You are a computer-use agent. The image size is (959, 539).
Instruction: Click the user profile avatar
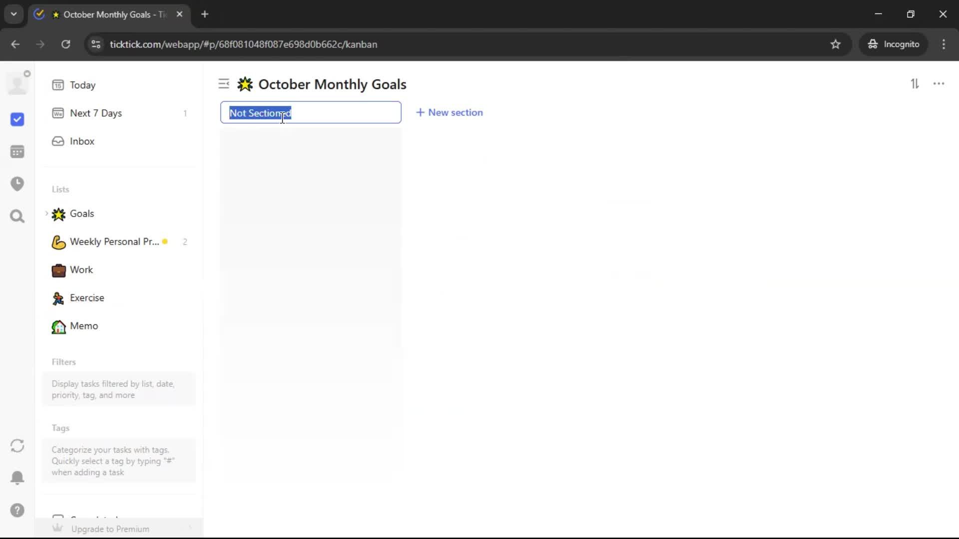(x=17, y=84)
